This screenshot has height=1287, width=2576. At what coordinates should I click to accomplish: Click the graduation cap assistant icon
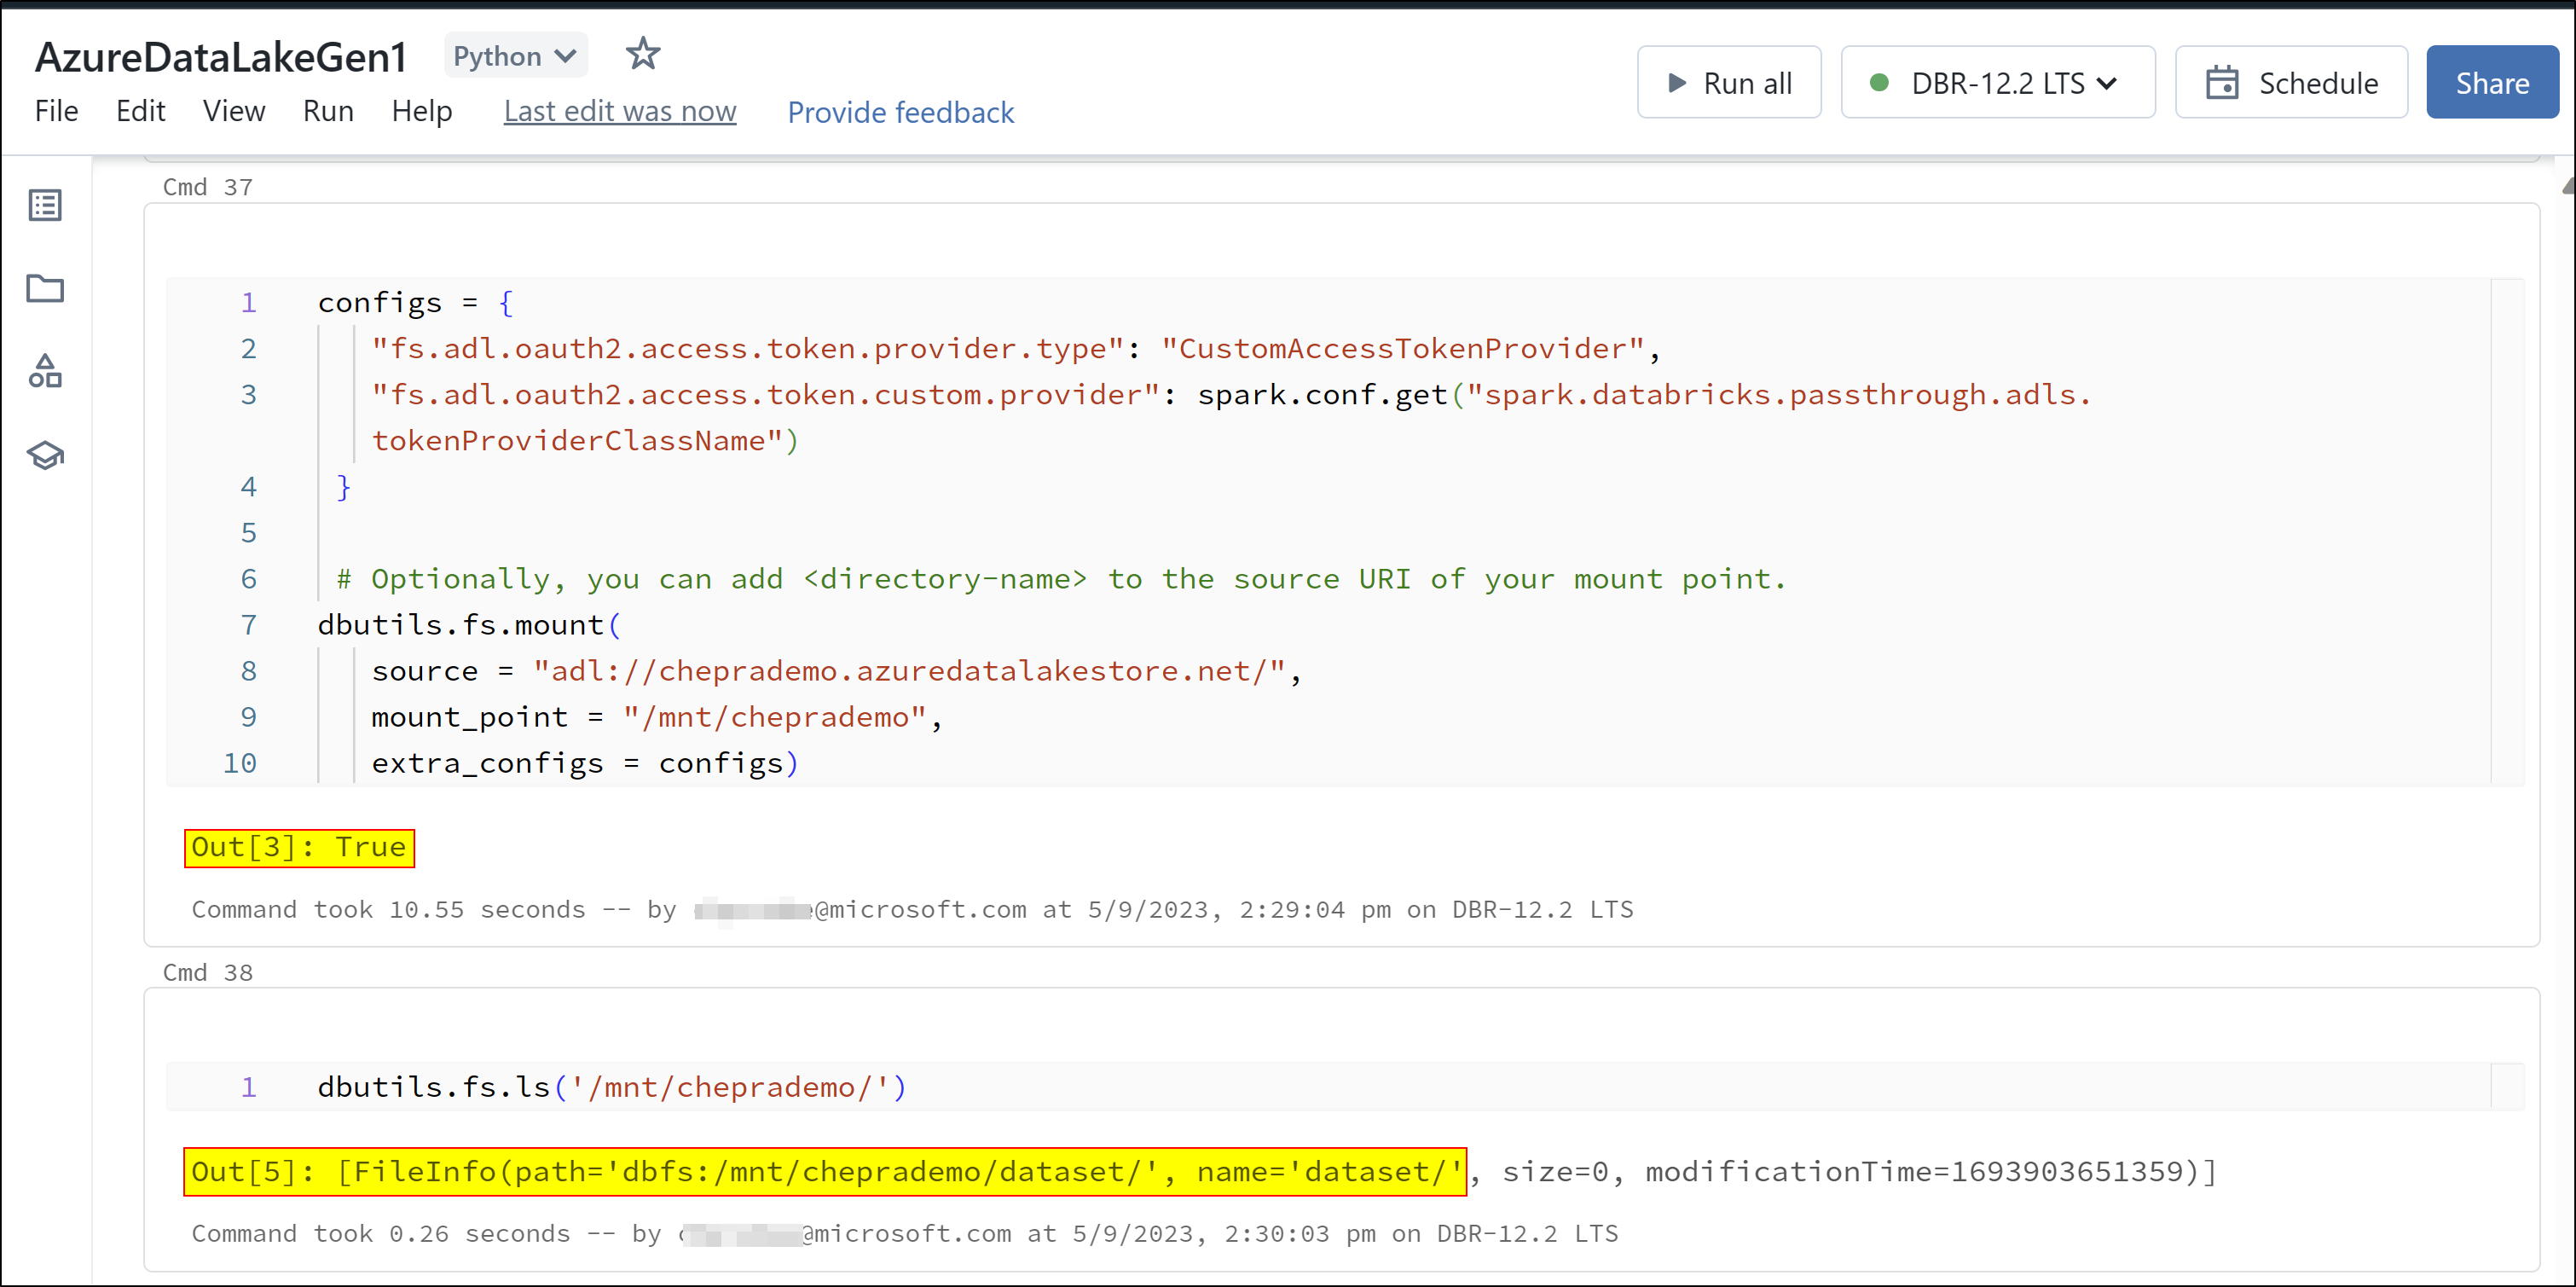[x=45, y=456]
